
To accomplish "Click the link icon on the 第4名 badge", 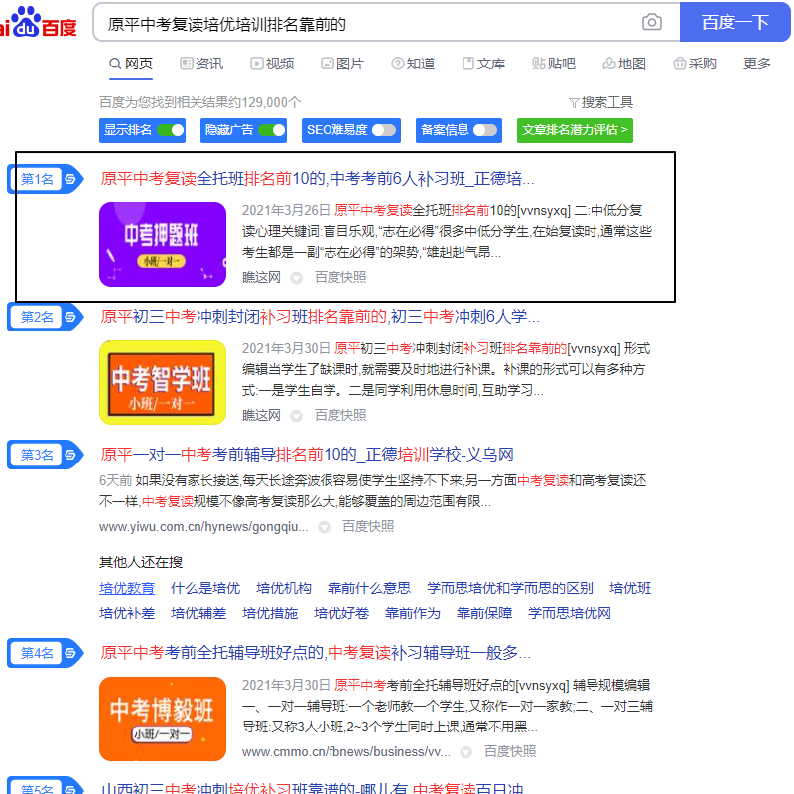I will click(70, 653).
